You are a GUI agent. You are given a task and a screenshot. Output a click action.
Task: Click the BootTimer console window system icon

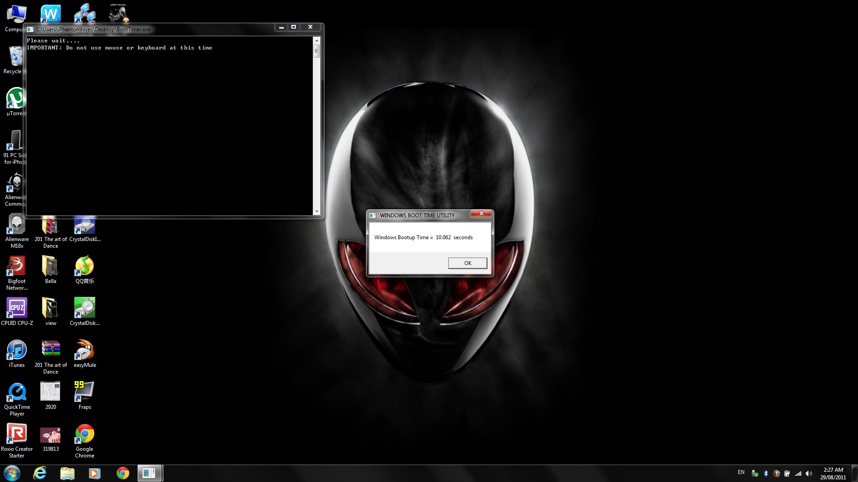(30, 29)
